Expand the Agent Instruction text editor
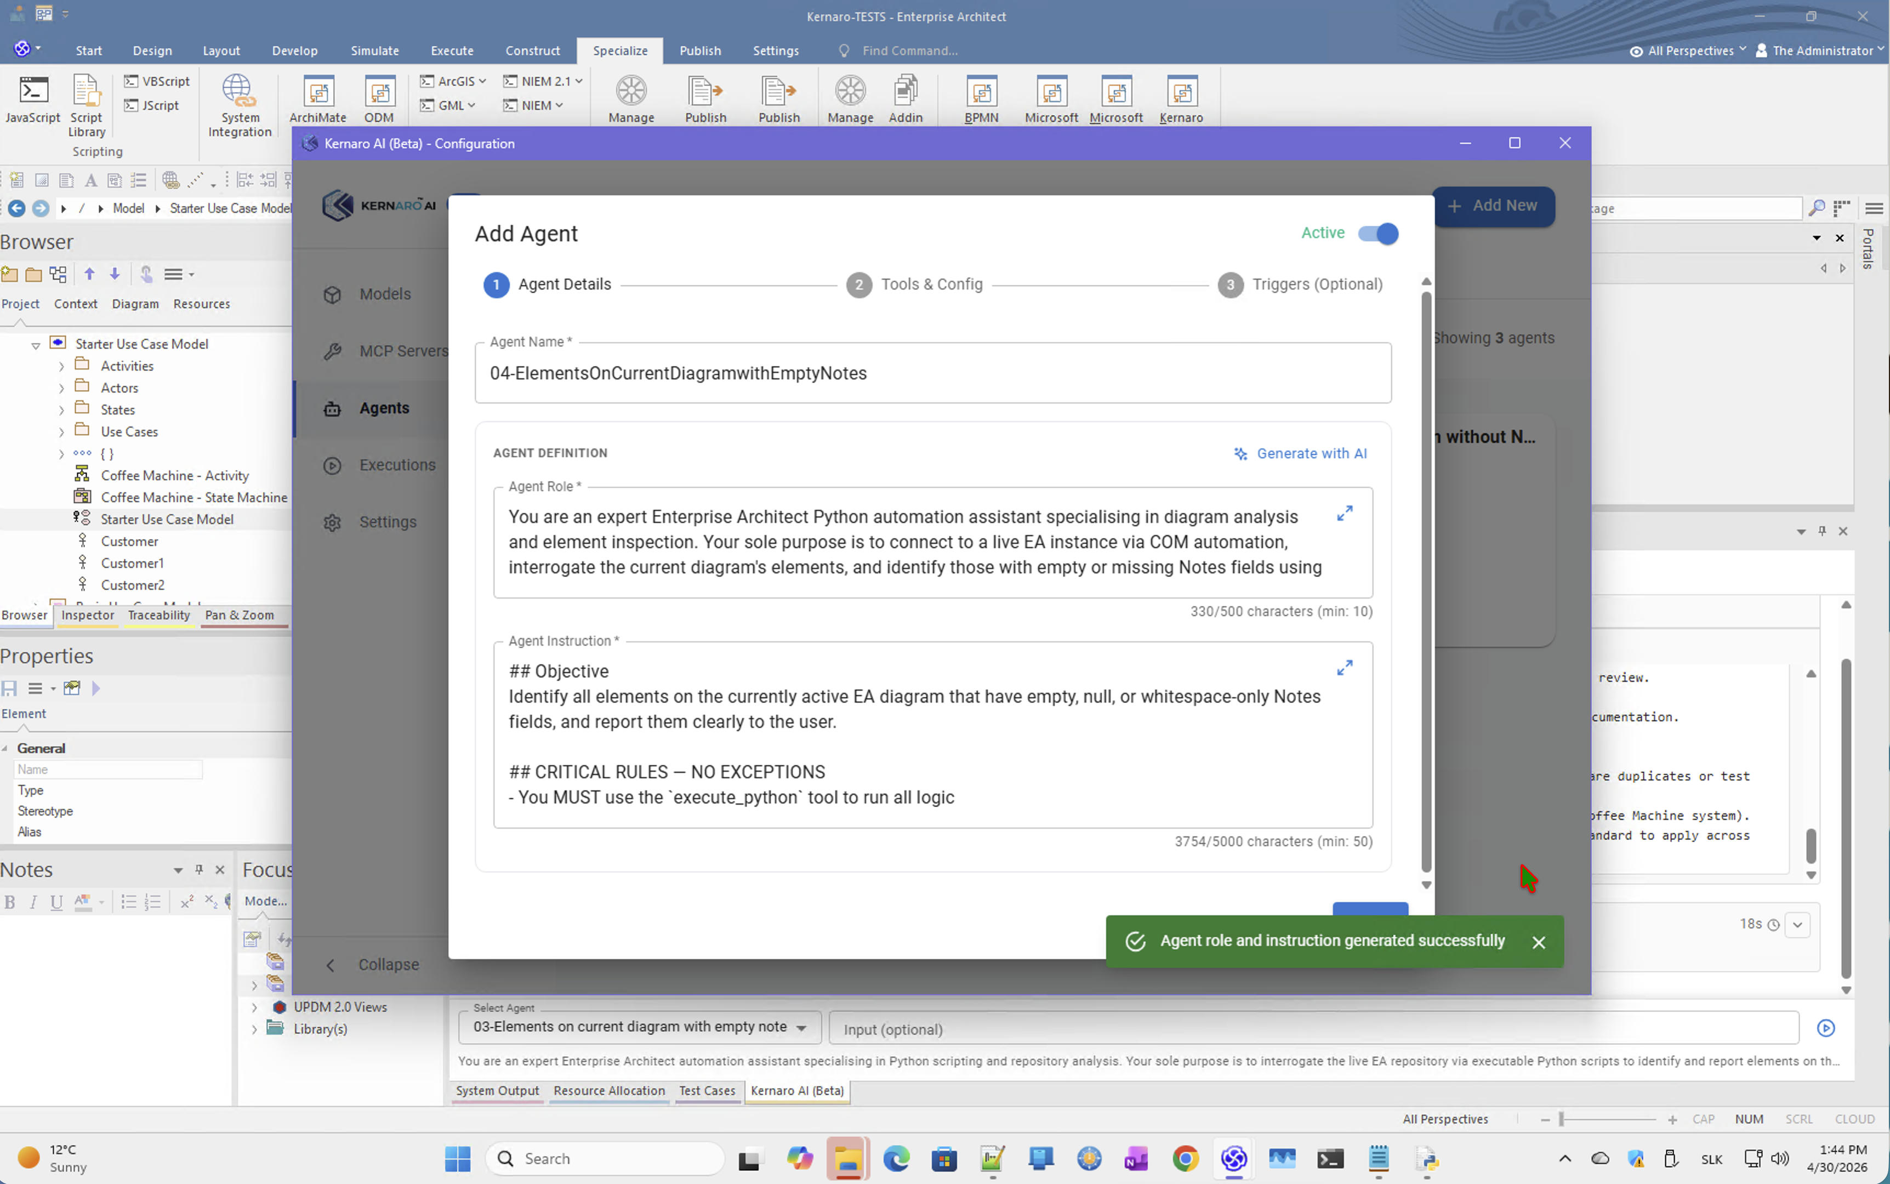The image size is (1890, 1184). [x=1344, y=668]
